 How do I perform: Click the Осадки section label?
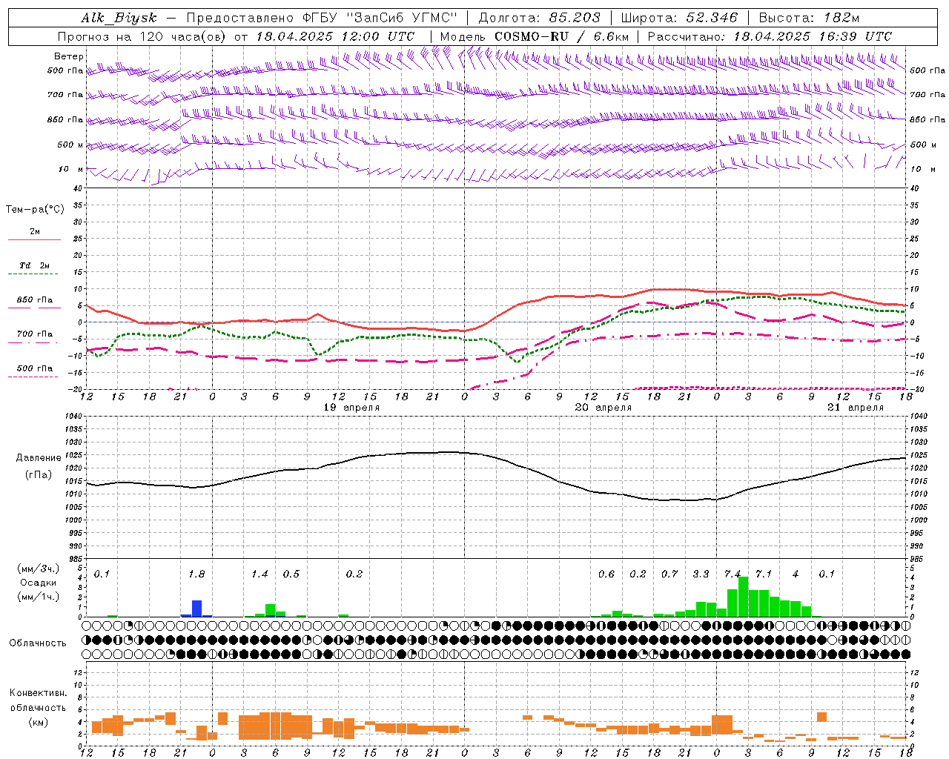tap(39, 583)
